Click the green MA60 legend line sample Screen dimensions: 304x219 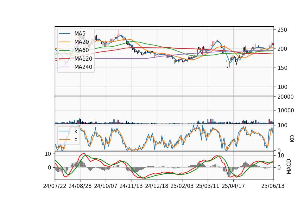(65, 50)
